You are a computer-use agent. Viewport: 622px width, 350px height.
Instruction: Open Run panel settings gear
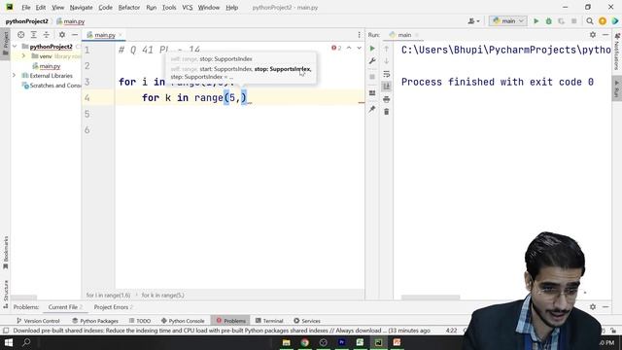(x=593, y=35)
